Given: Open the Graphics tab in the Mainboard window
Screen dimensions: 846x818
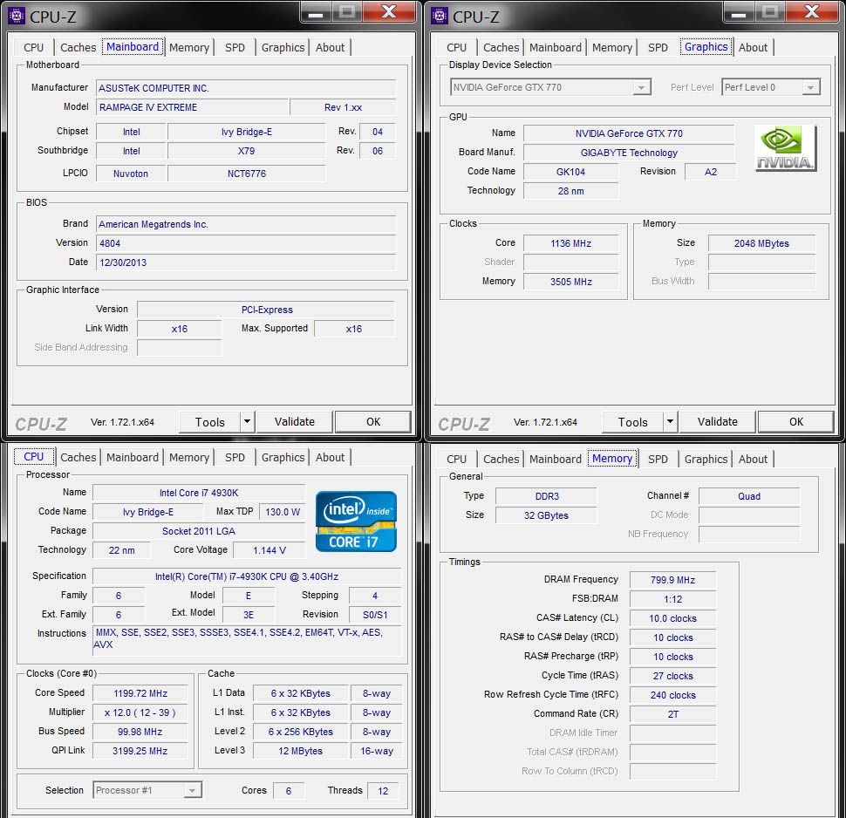Looking at the screenshot, I should [x=283, y=47].
